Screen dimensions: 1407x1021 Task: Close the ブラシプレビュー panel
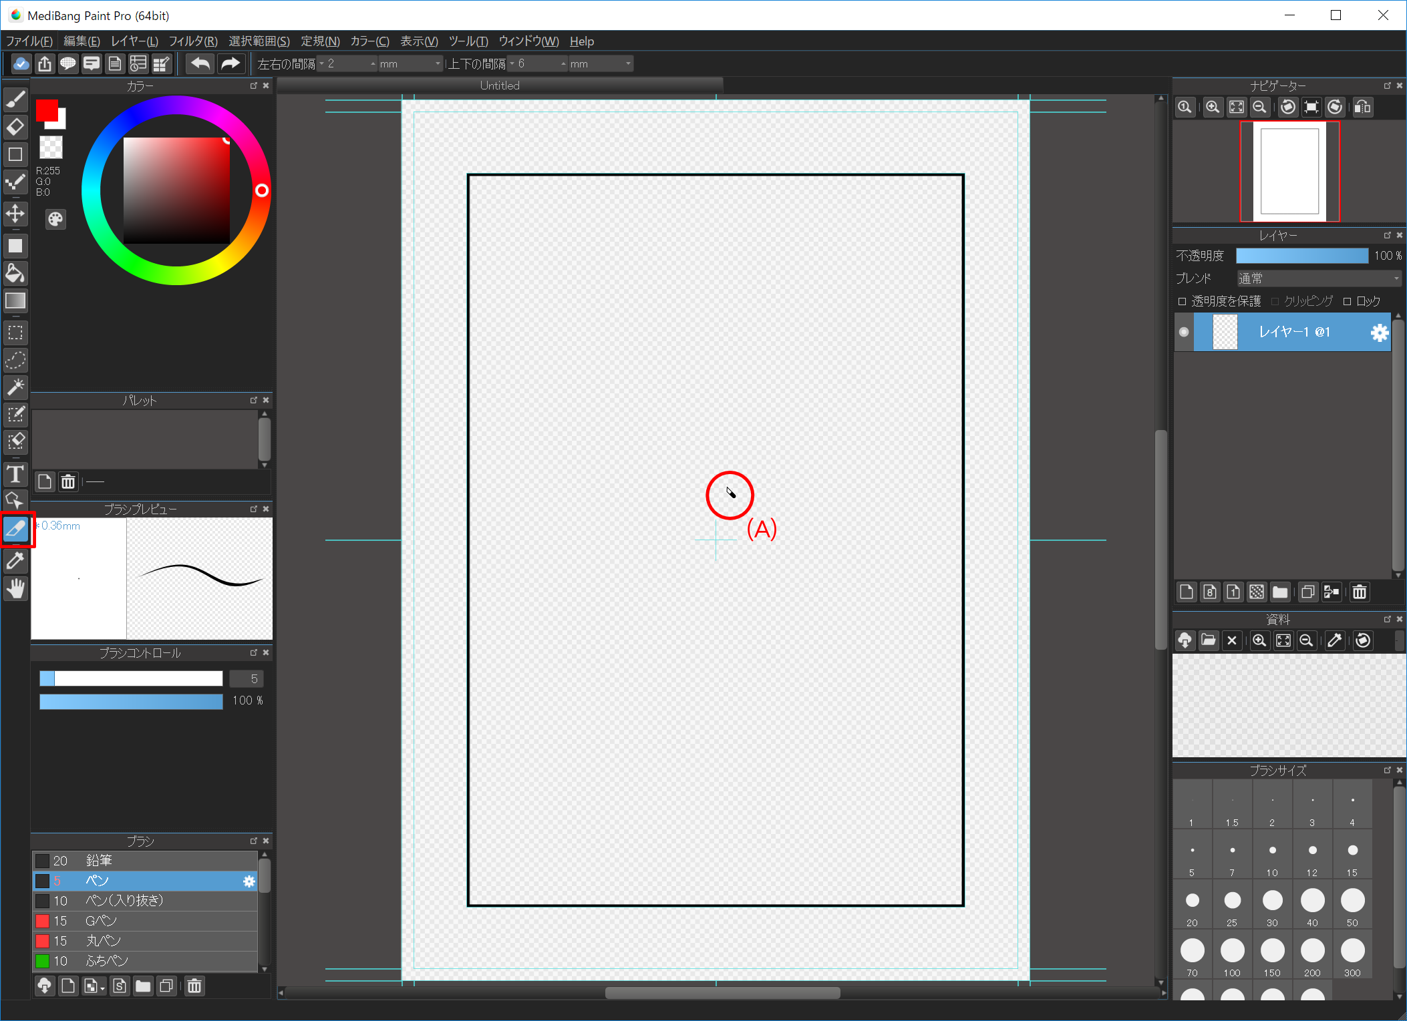[266, 509]
